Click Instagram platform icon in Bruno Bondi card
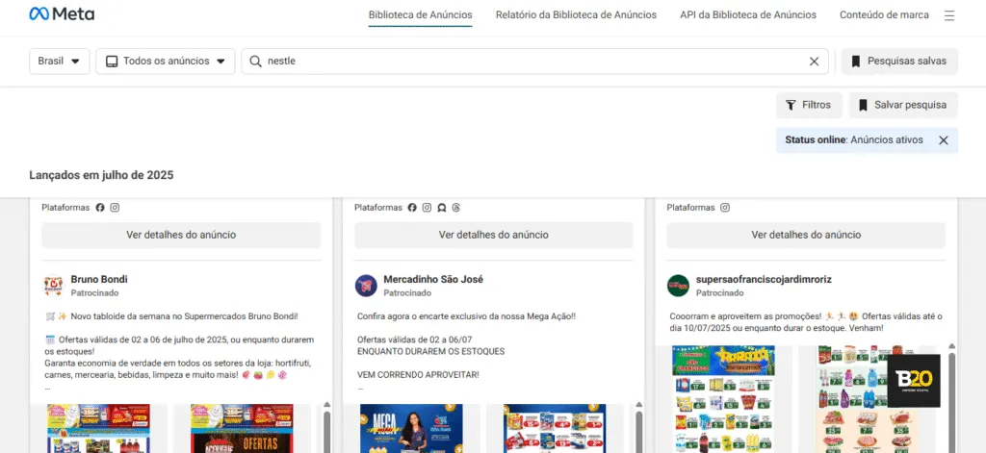The image size is (986, 453). pos(115,208)
